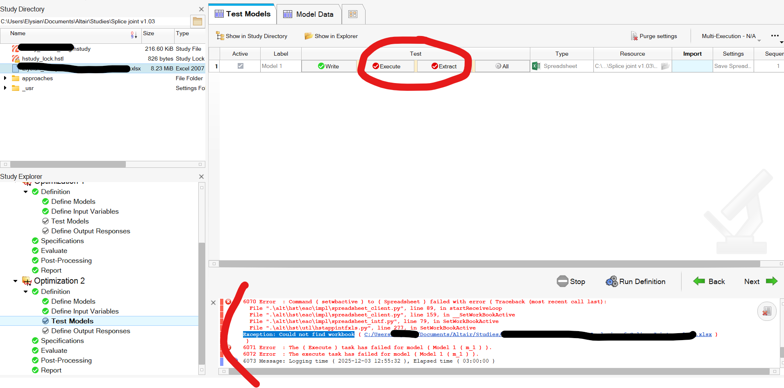Click the Execute test button
The width and height of the screenshot is (784, 388).
point(386,66)
